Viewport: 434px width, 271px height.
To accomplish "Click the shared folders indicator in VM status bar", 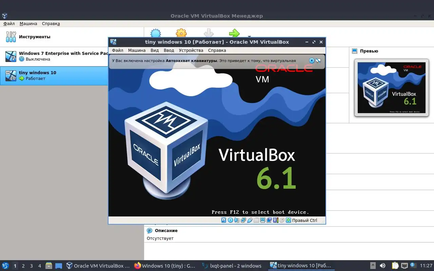I will click(256, 220).
